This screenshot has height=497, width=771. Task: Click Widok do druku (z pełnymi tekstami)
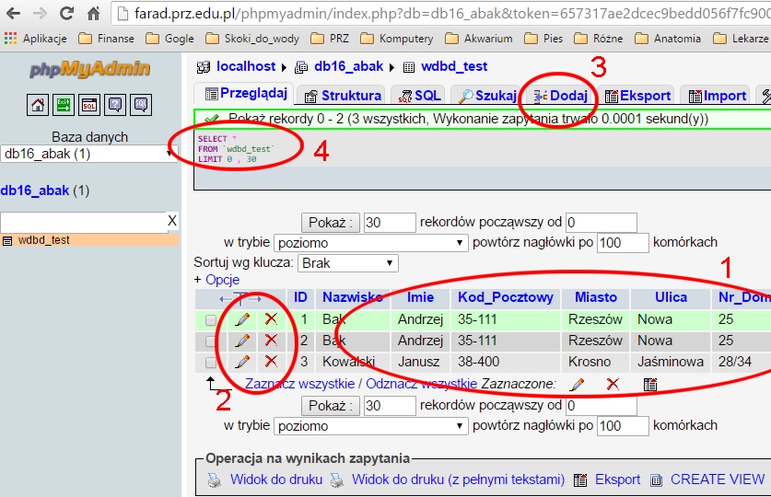pyautogui.click(x=458, y=480)
